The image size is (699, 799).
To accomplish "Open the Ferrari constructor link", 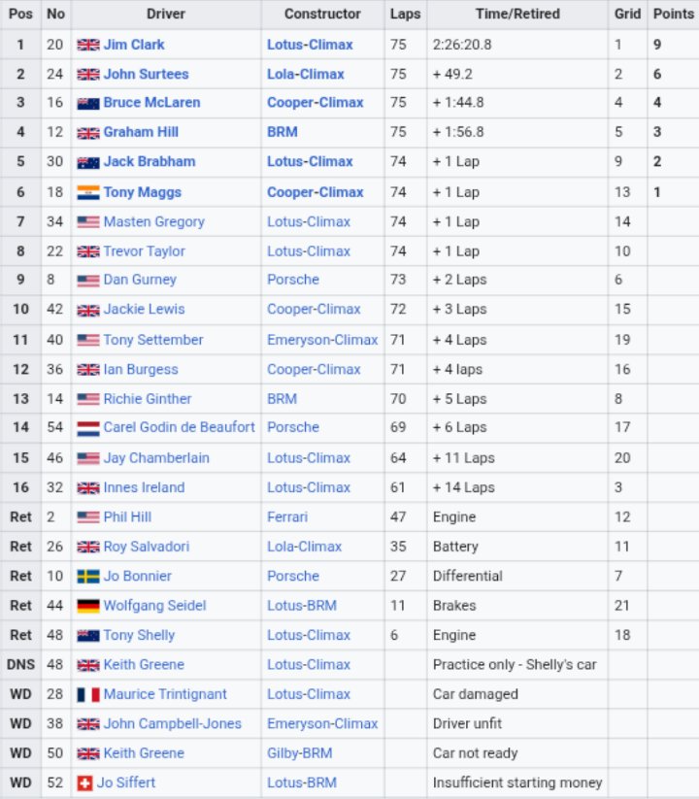I will (287, 517).
